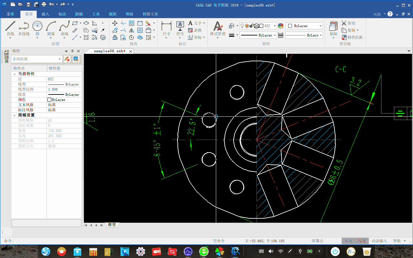
Task: Choose the rectangle drawing tool
Action: [x=75, y=23]
